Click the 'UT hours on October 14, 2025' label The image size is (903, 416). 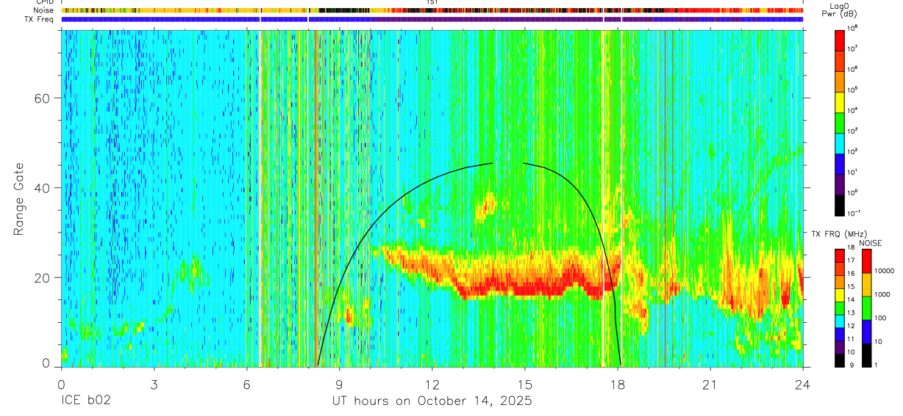click(x=431, y=401)
